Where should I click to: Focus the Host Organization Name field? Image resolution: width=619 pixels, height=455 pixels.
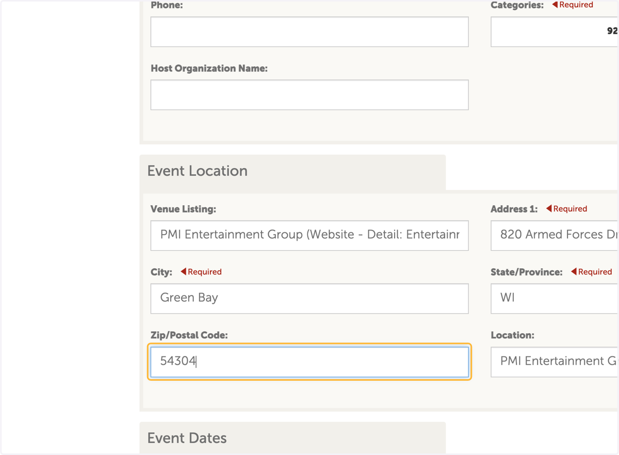pos(309,95)
